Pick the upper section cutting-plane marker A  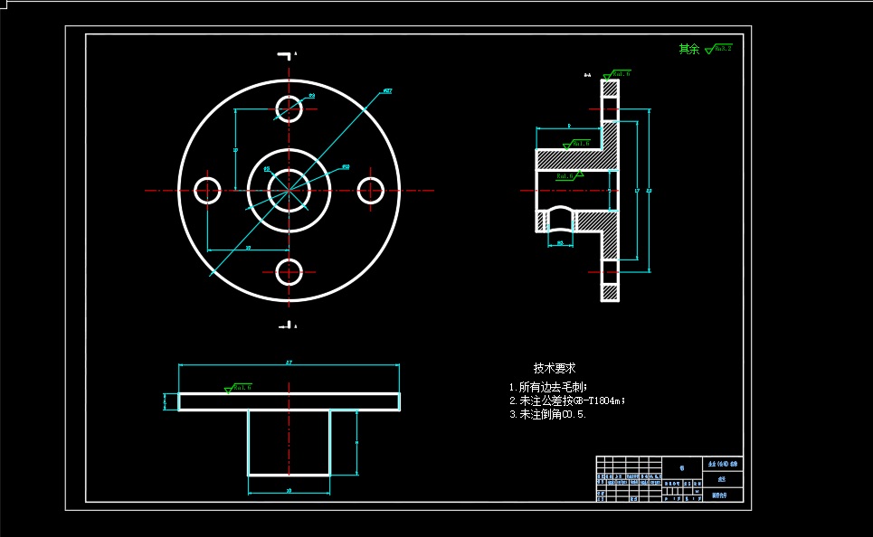[286, 55]
